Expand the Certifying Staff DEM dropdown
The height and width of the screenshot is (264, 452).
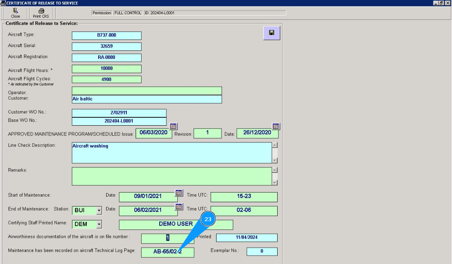[99, 224]
